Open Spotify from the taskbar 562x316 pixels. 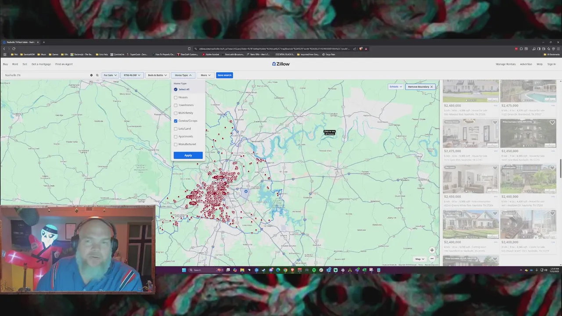point(314,270)
